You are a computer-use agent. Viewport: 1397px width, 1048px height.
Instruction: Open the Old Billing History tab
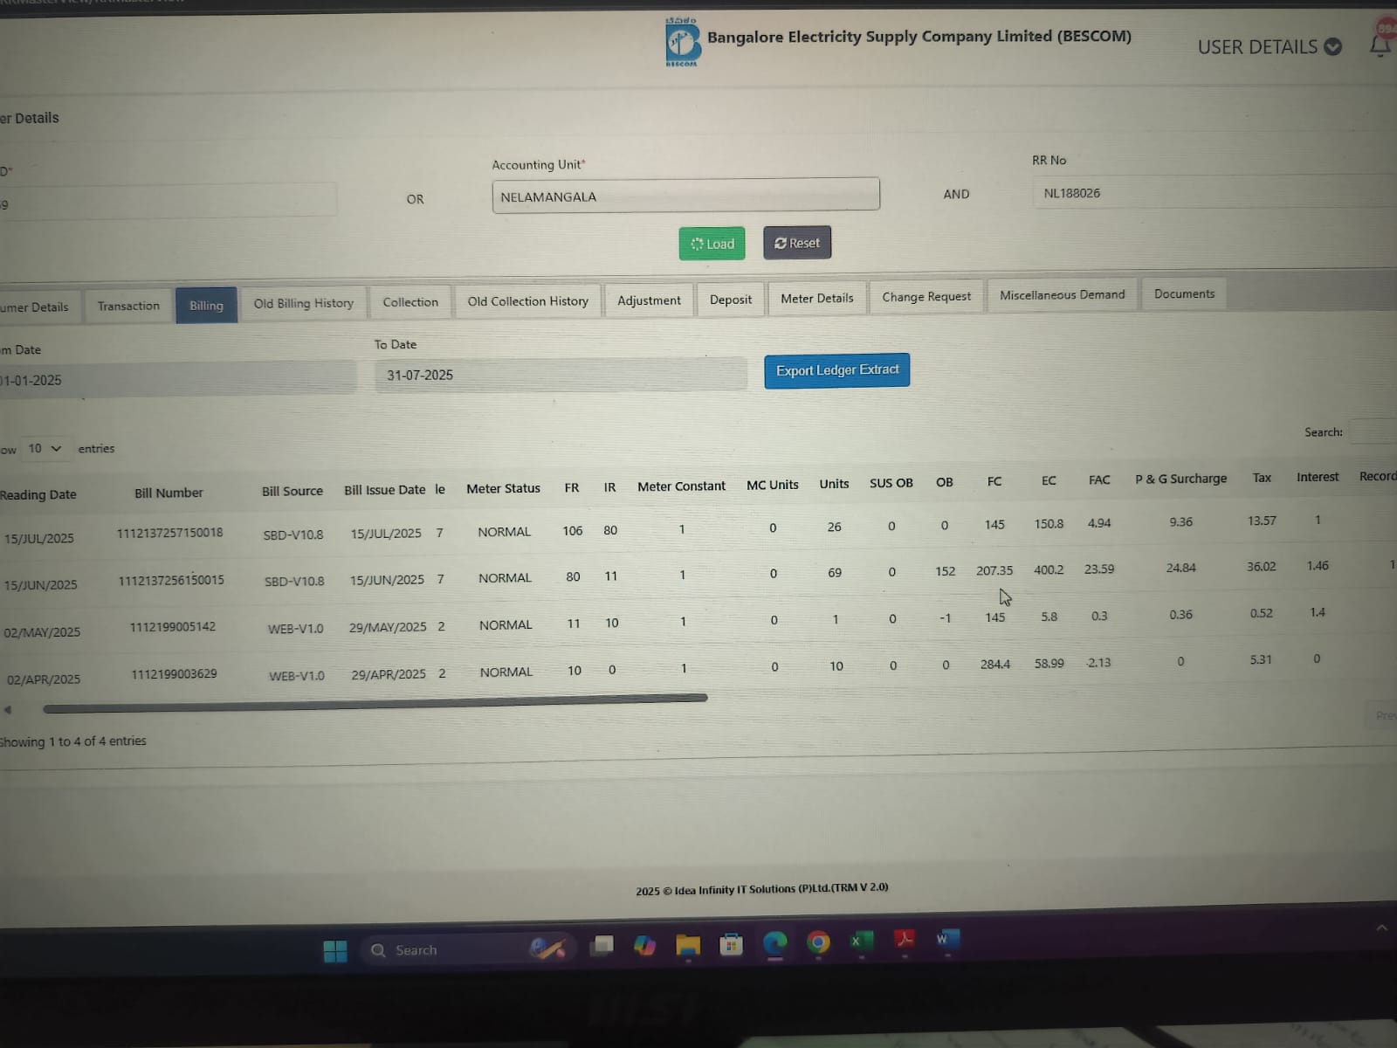304,304
